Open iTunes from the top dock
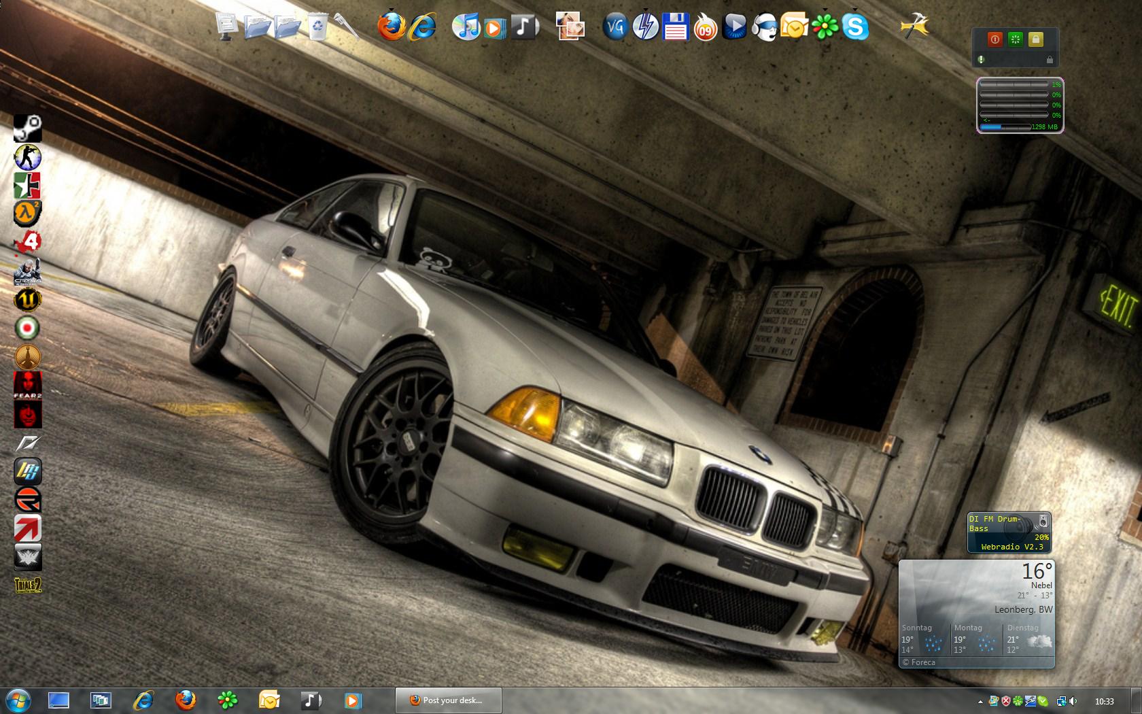 [x=466, y=27]
